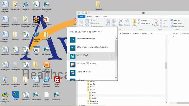189x106 pixels.
Task: Click Copy path in the ribbon
Action: tap(95, 23)
